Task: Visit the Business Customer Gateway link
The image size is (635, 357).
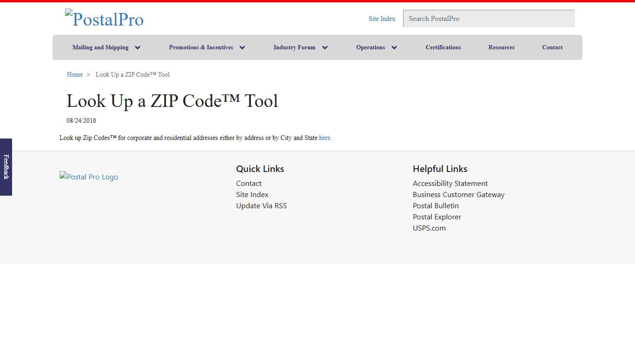Action: click(x=458, y=194)
